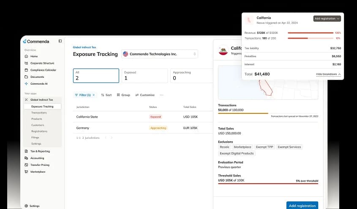Click the Compliance Calendar icon
357x209 pixels.
tap(26, 70)
